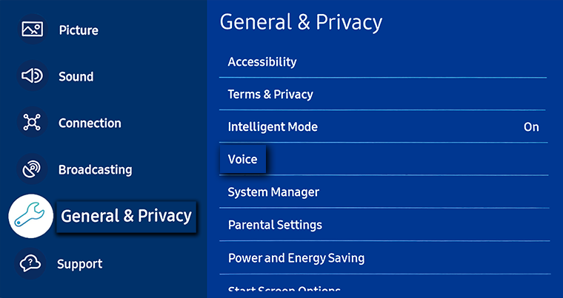Screen dimensions: 563x298
Task: Open Parental Settings
Action: pyautogui.click(x=275, y=225)
